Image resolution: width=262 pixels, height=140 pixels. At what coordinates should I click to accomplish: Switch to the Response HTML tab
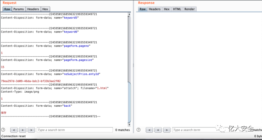pos(177,9)
